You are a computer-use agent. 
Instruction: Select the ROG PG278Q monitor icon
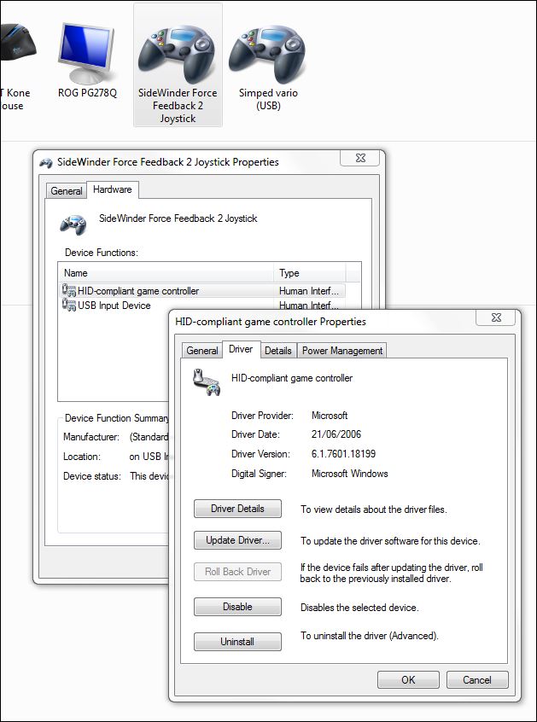tap(86, 52)
